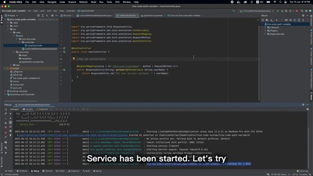
Task: Open Wi-Fi status in macOS menu bar
Action: [275, 2]
